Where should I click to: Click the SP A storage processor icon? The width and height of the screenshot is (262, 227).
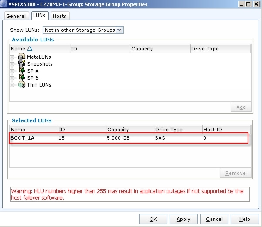(22, 71)
